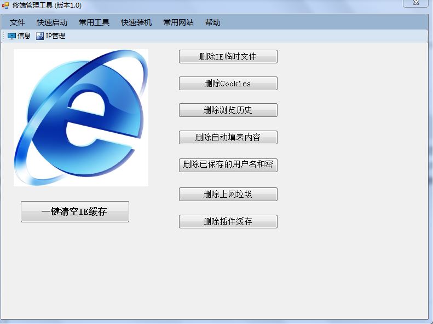Screen dimensions: 433x324
Task: Open the 快速启动 menu
Action: tap(52, 22)
